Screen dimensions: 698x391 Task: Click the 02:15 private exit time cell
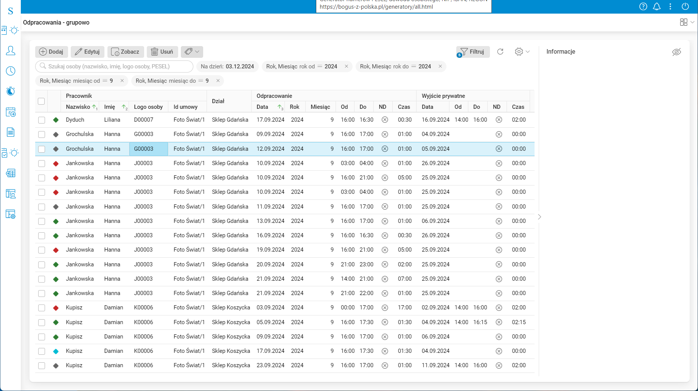tap(519, 322)
